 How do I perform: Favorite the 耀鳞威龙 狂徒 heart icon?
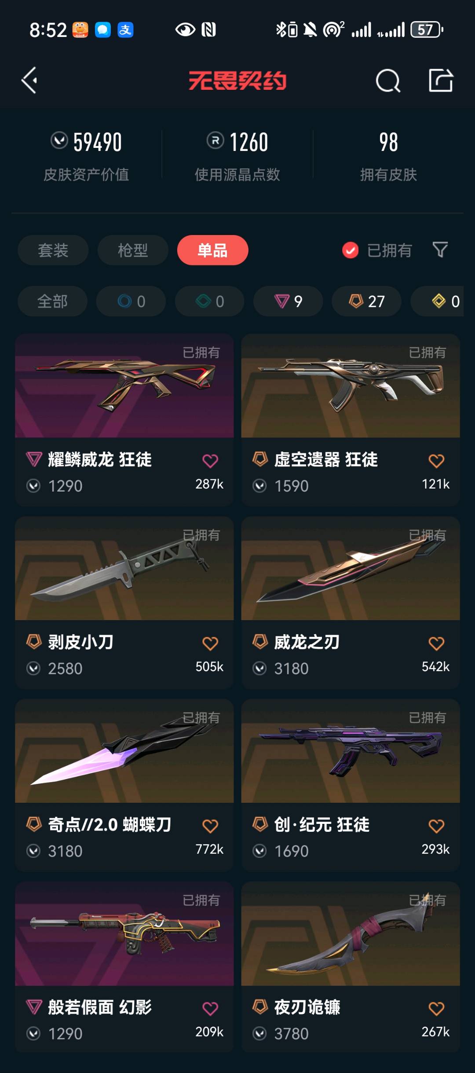[210, 461]
